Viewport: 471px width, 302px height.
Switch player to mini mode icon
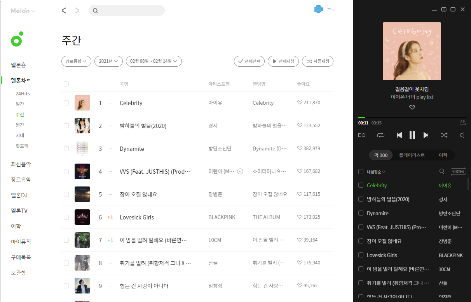[x=443, y=9]
